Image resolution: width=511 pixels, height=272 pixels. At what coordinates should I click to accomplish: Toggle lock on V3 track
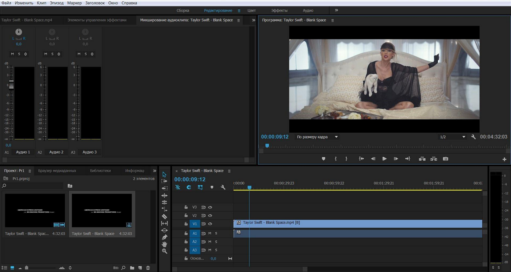(x=186, y=207)
